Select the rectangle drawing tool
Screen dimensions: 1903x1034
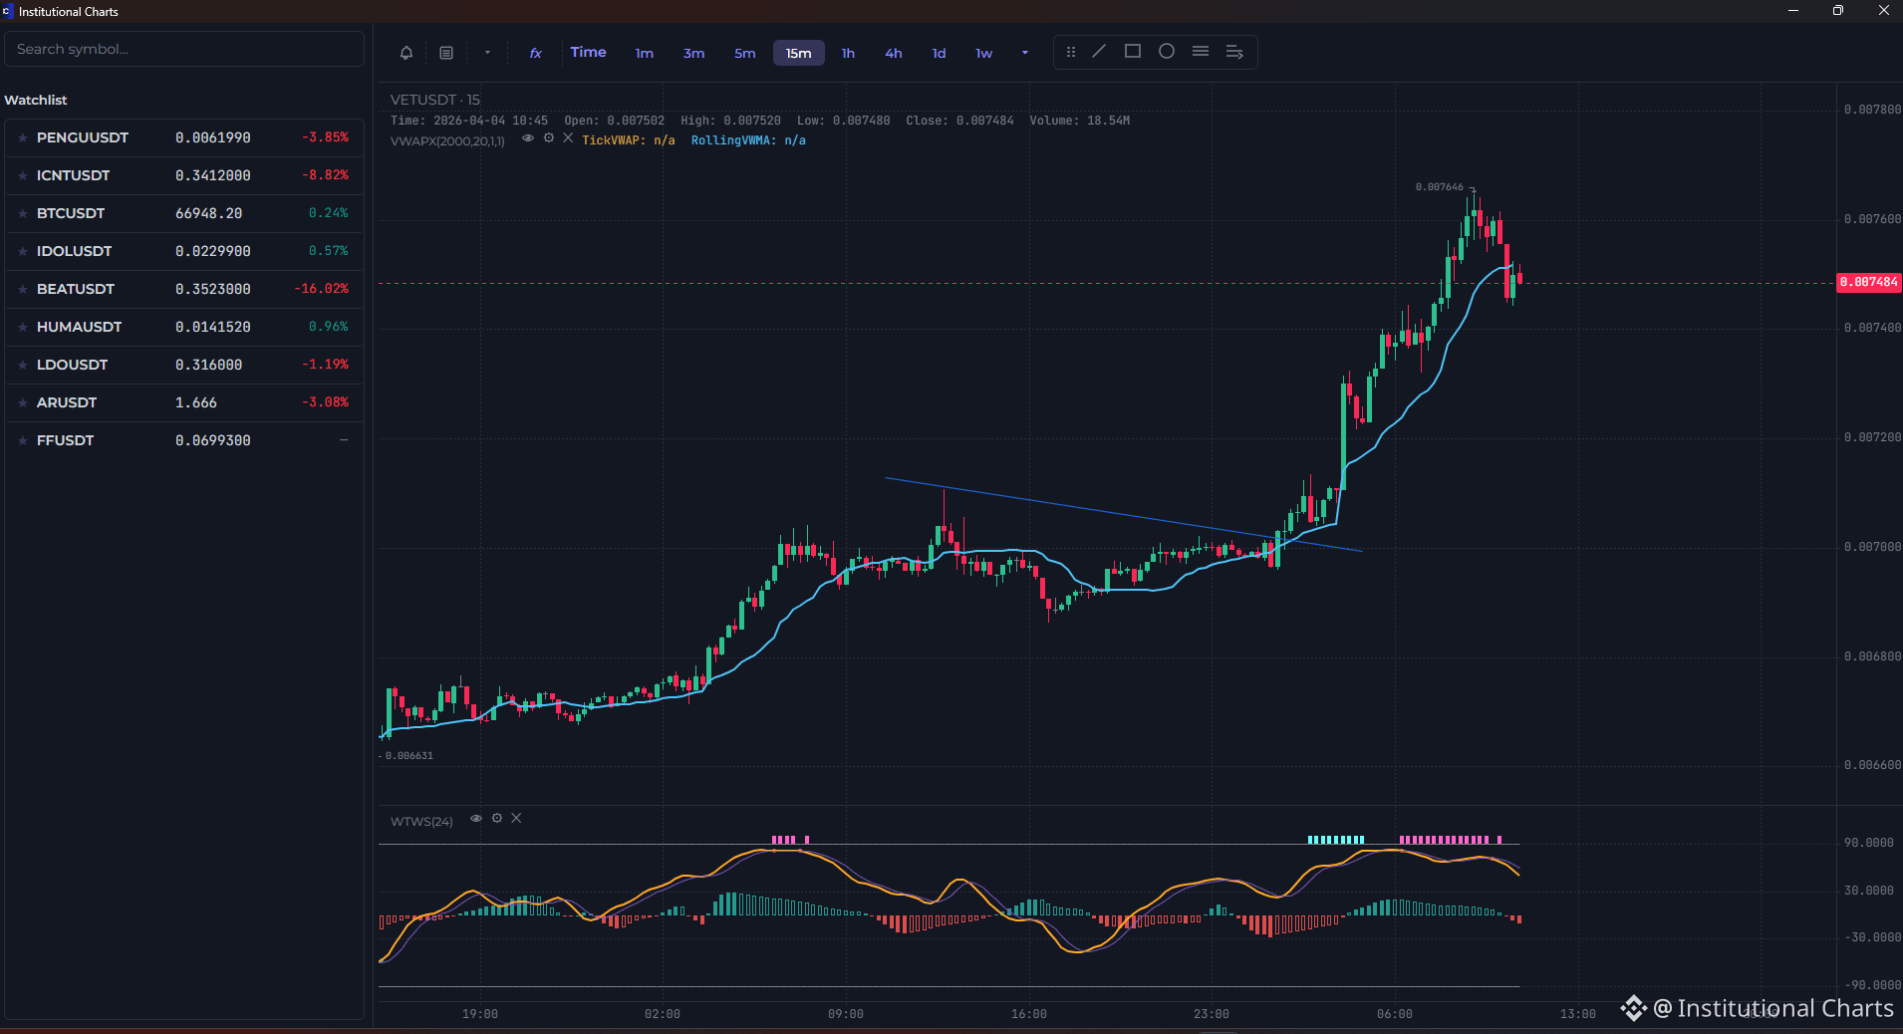click(1133, 52)
